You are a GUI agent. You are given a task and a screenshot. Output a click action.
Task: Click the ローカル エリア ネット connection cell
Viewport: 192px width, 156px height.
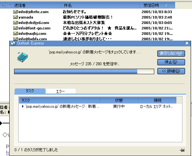point(156,106)
